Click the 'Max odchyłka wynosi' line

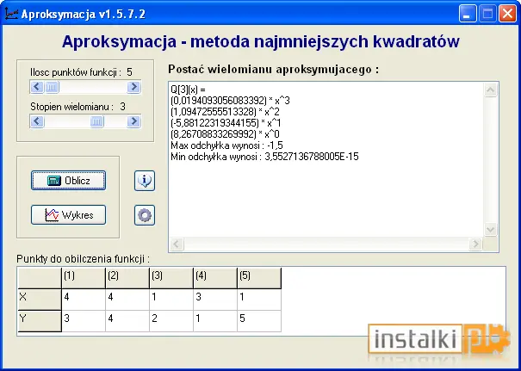click(x=227, y=145)
